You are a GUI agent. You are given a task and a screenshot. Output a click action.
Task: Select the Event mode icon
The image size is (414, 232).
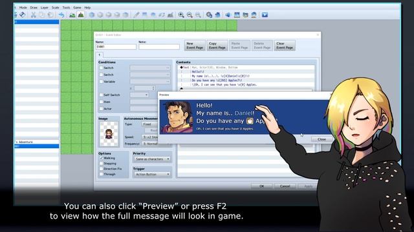pyautogui.click(x=81, y=15)
